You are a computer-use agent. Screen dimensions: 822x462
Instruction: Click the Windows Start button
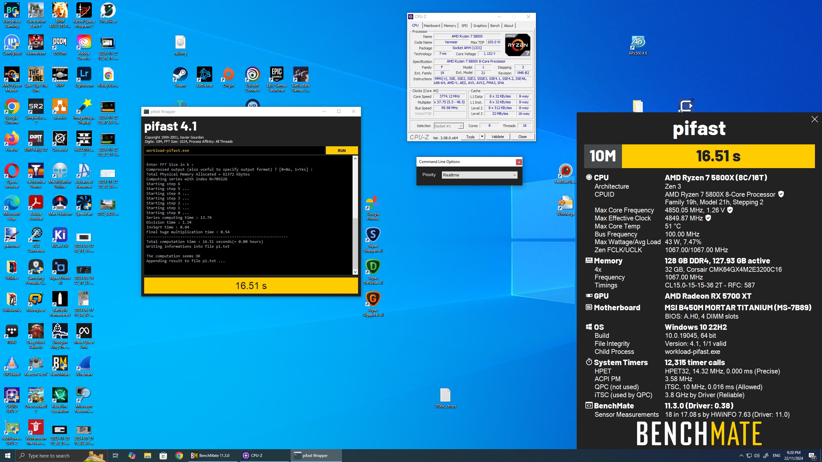pyautogui.click(x=8, y=456)
